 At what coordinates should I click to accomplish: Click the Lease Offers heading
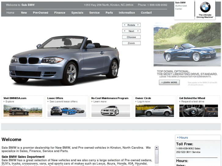pos(55,98)
